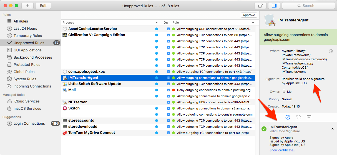This screenshot has height=155, width=337.
Task: Click the blue unapproved dot for Skitch
Action: 157,108
